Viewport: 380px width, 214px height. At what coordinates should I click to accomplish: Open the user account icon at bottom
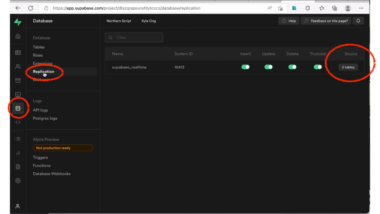[x=18, y=206]
